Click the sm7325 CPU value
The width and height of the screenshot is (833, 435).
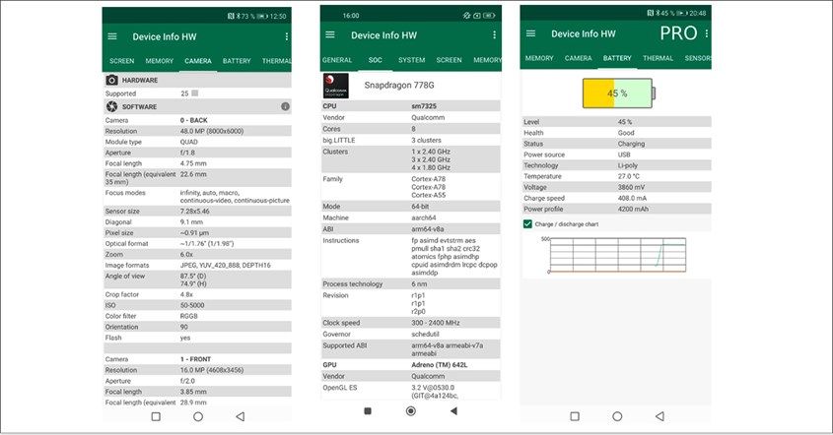tap(424, 106)
